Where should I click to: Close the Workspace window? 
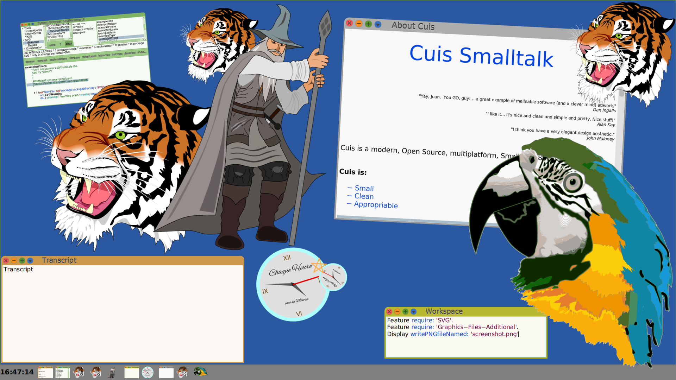coord(389,312)
